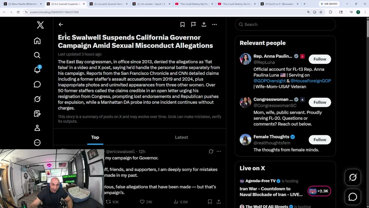Open the @GOPOversight mention link
369x208 pixels.
click(270, 81)
